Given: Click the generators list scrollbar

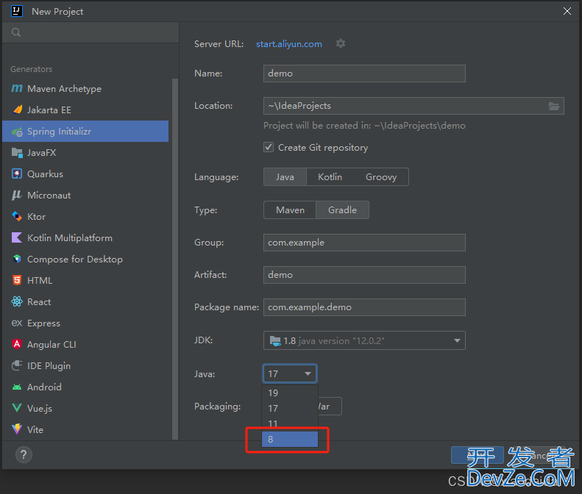Looking at the screenshot, I should pyautogui.click(x=175, y=259).
